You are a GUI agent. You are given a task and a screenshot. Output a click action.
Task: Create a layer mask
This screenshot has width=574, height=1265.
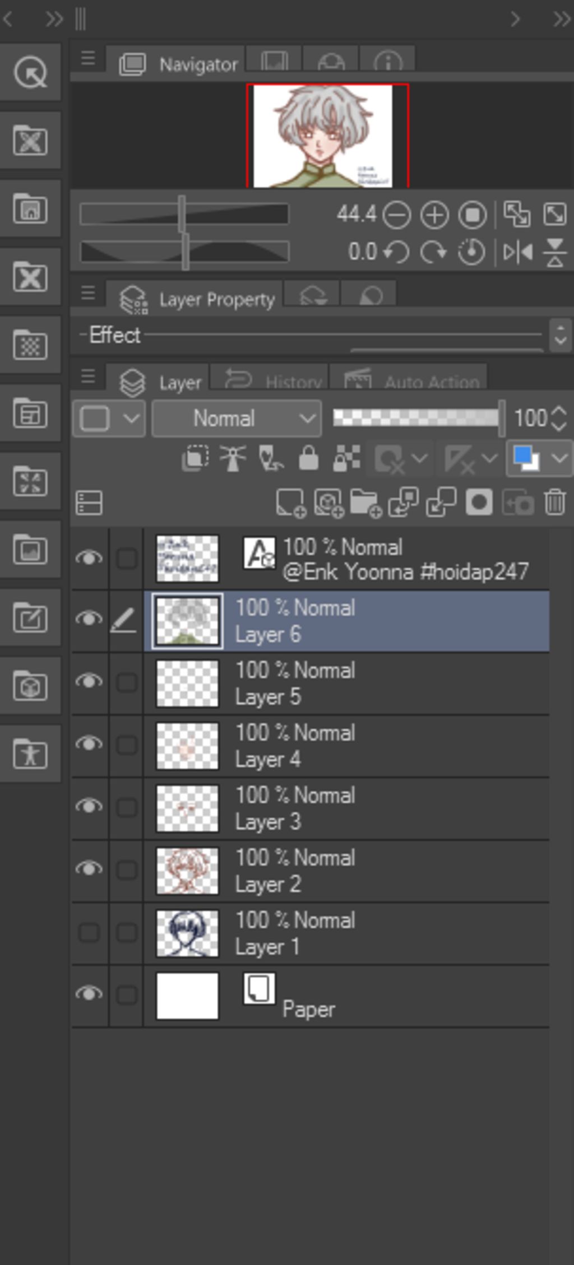tap(479, 502)
